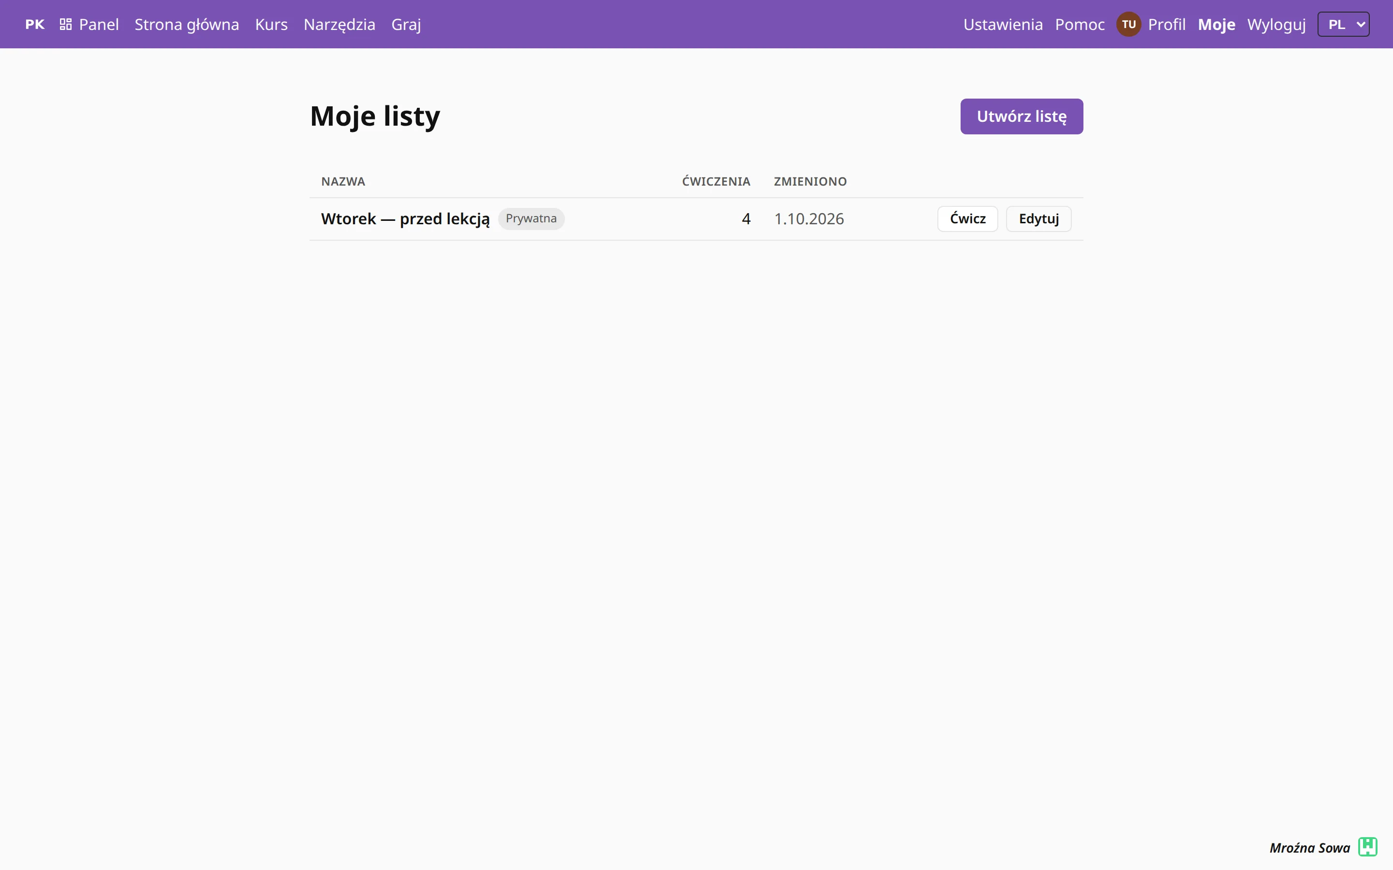Screen dimensions: 1393x870
Task: Open the Kurs menu item
Action: [x=271, y=24]
